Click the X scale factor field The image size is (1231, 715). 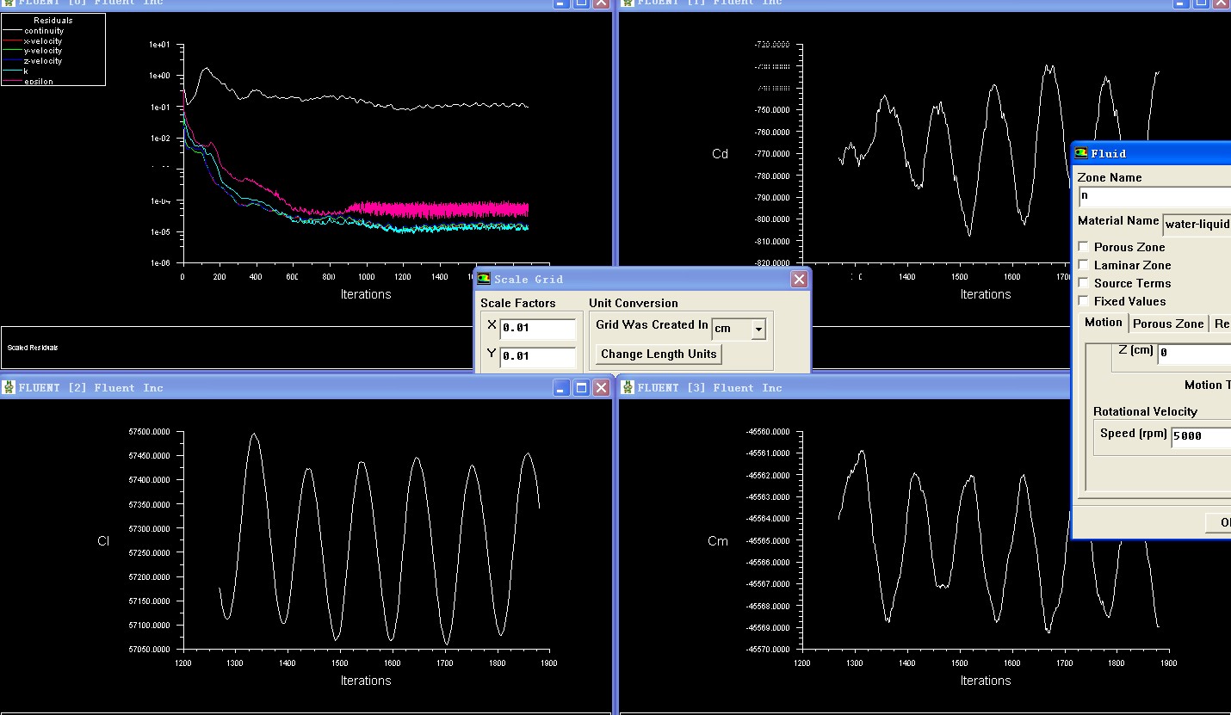click(x=537, y=328)
